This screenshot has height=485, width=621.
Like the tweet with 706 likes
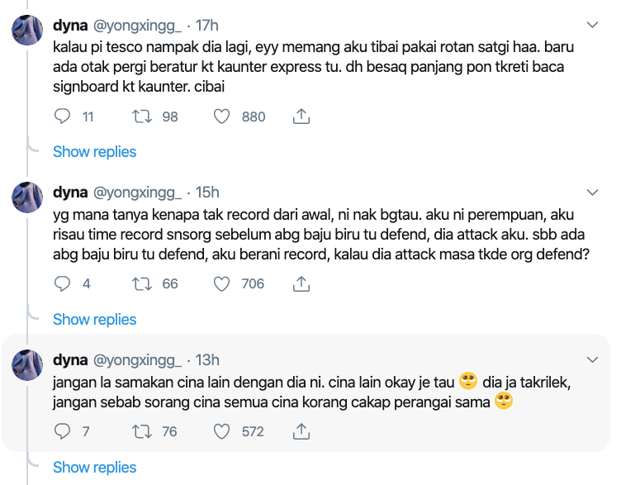[221, 283]
